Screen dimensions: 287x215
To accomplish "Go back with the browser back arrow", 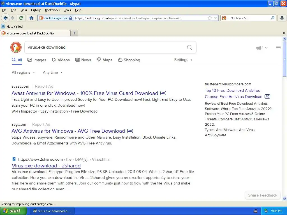I will tap(5, 18).
